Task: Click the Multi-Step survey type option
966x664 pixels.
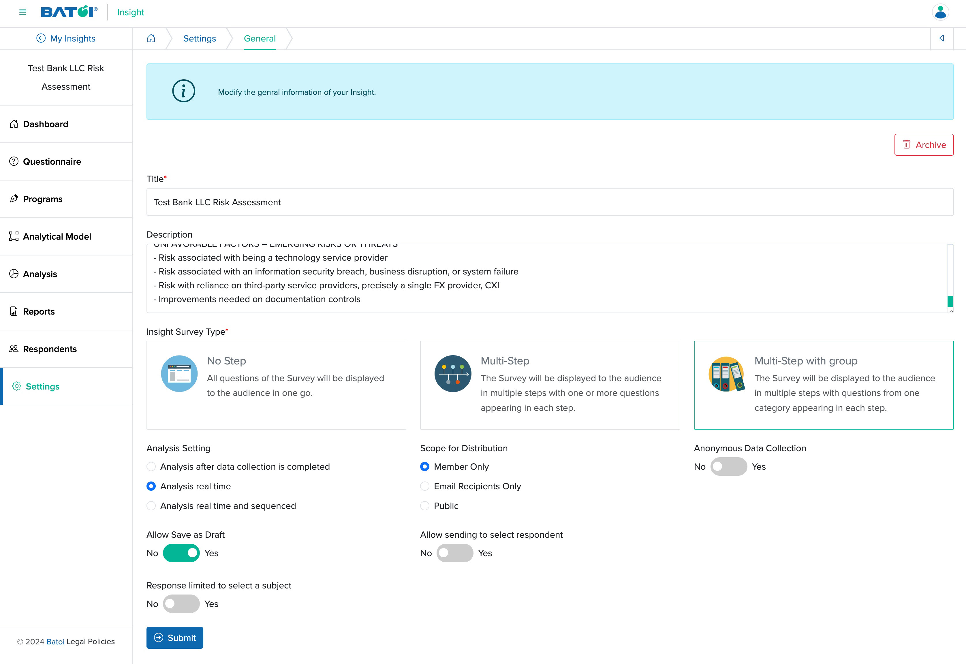Action: [550, 385]
